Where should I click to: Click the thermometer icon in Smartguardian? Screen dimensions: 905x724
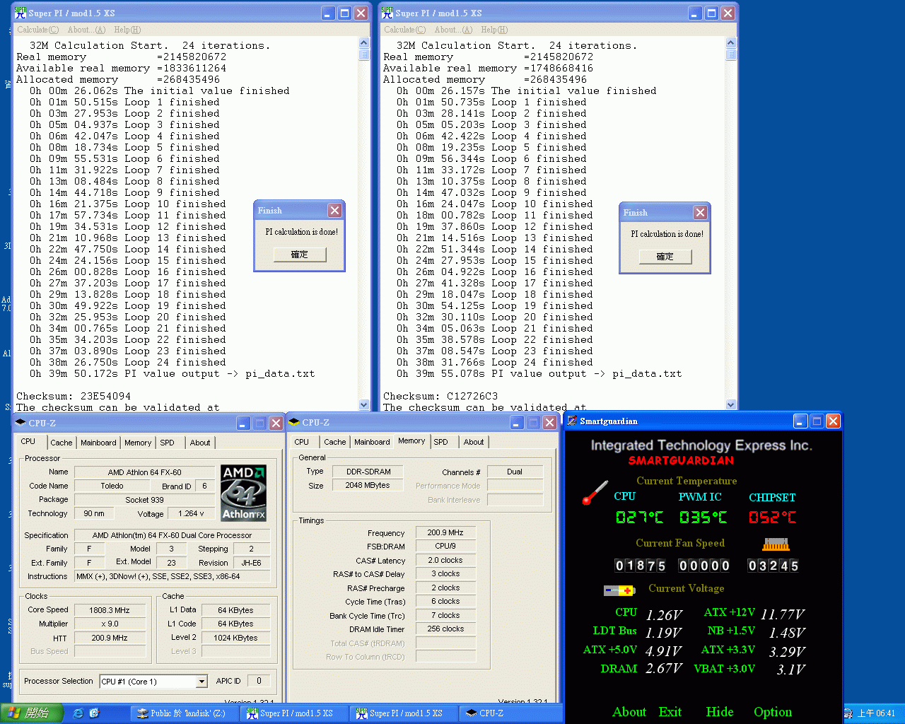click(x=595, y=493)
